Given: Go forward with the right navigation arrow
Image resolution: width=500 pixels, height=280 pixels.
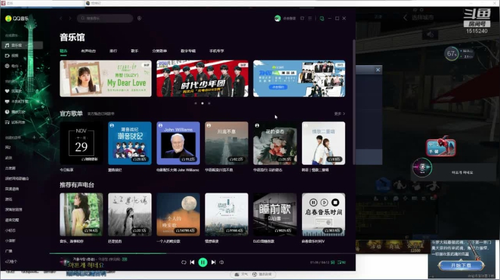Looking at the screenshot, I should click(70, 19).
